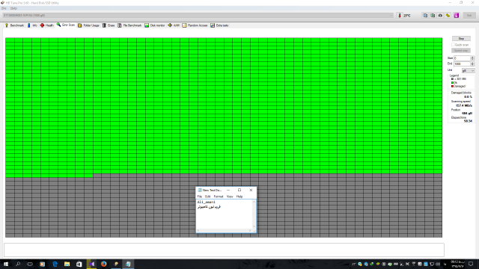The image size is (479, 269).
Task: Minimize the Notepad window
Action: coord(228,190)
